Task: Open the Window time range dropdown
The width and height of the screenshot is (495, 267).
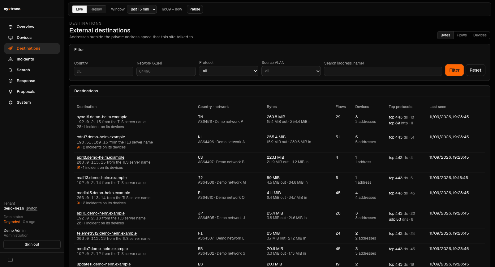Action: click(x=142, y=9)
